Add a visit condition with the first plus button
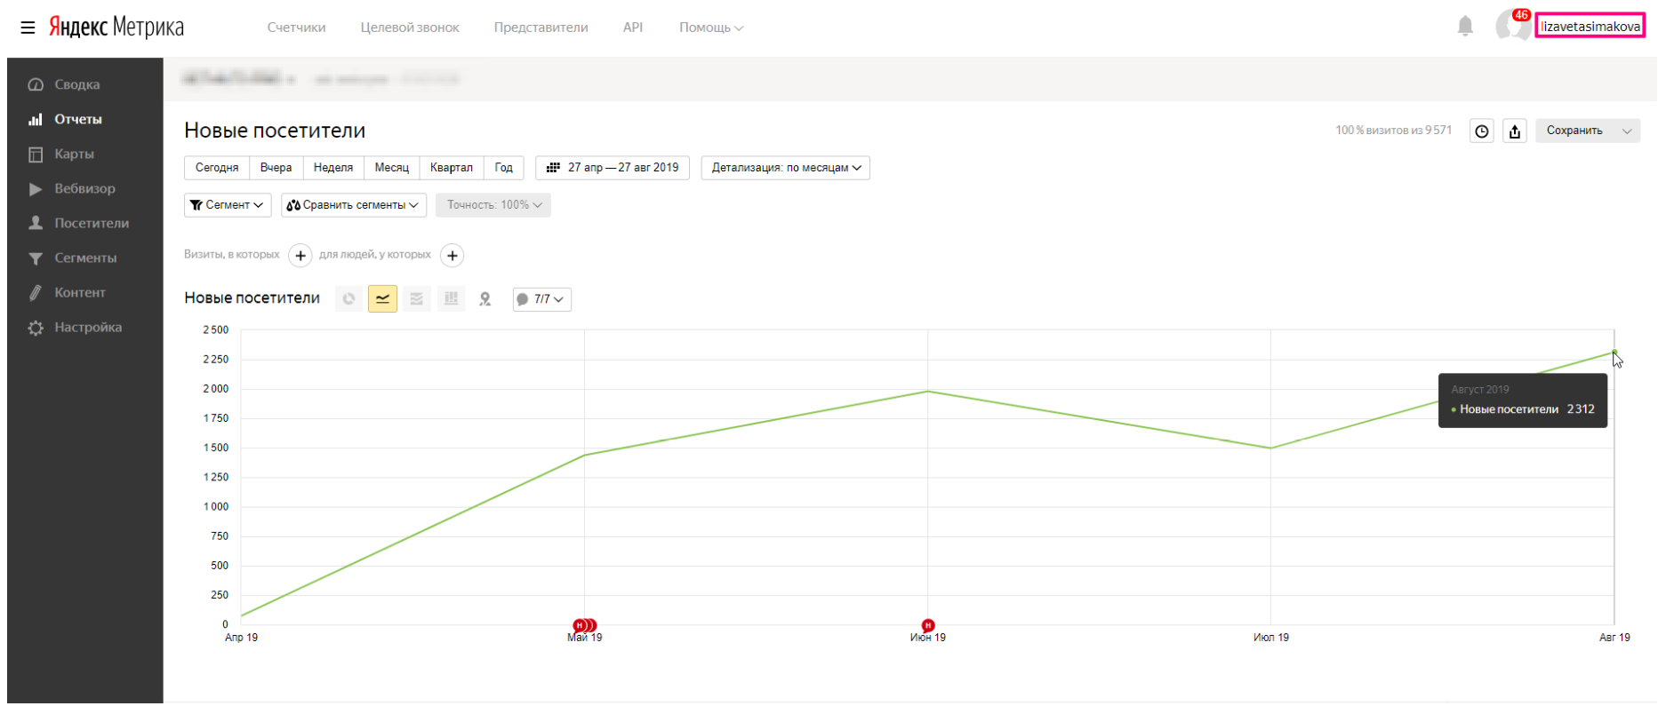The image size is (1658, 706). coord(300,256)
